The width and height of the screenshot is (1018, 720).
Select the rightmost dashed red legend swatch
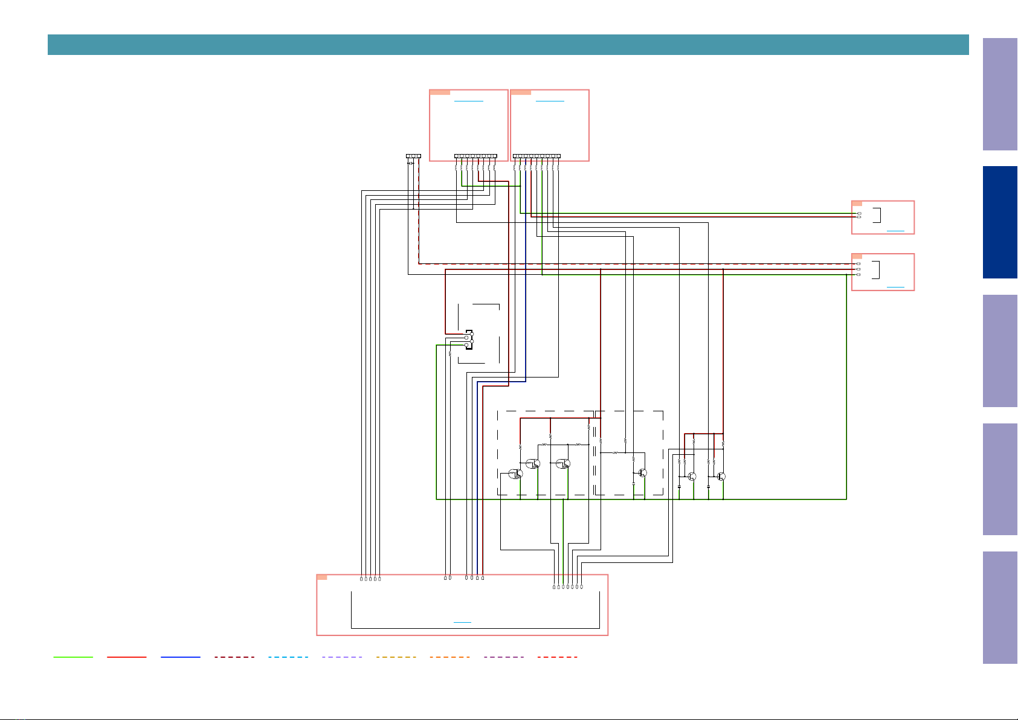pos(557,657)
